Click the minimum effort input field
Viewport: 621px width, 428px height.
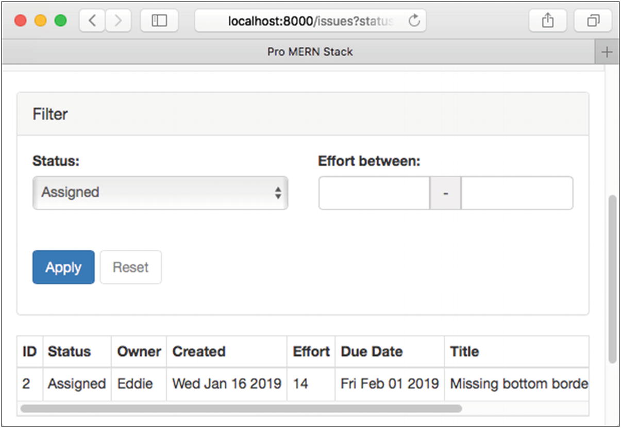tap(374, 193)
